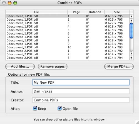The height and width of the screenshot is (124, 139).
Task: Click the Creator field with Combine PDFs
Action: click(81, 100)
